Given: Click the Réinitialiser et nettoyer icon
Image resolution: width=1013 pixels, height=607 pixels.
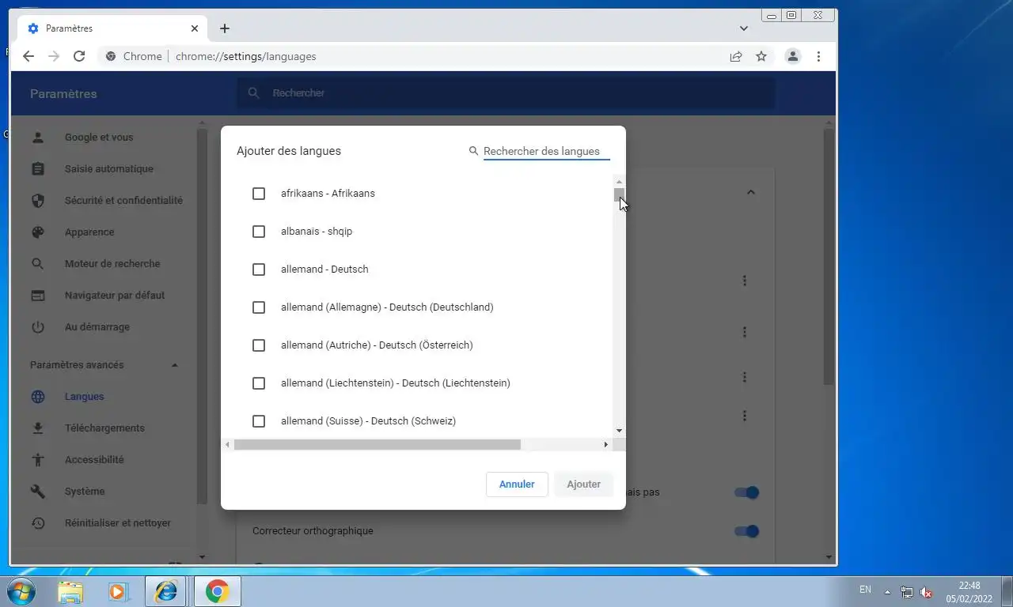Looking at the screenshot, I should coord(38,523).
